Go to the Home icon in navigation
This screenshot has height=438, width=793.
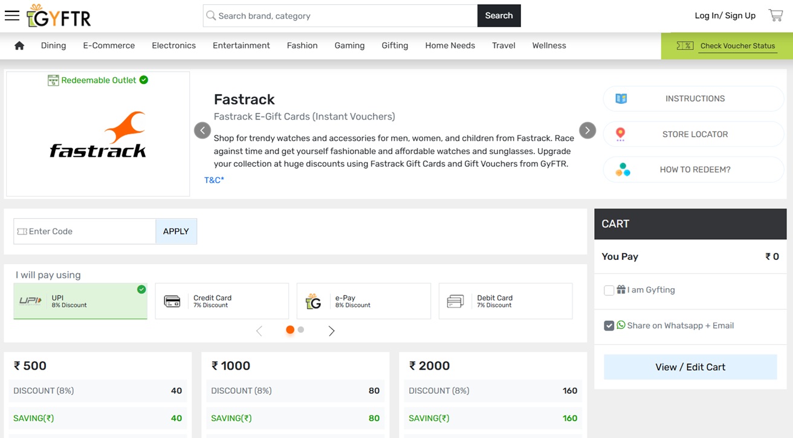point(19,46)
